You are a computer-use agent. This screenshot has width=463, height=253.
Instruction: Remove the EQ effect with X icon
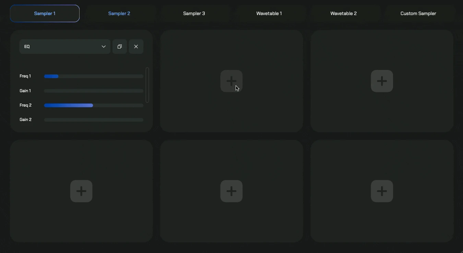click(x=136, y=47)
